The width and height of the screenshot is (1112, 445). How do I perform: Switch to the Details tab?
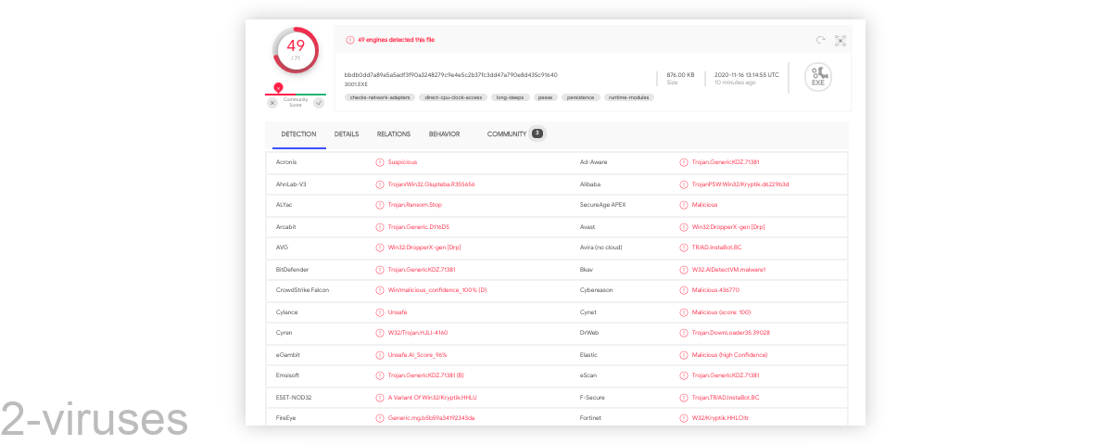click(x=347, y=134)
